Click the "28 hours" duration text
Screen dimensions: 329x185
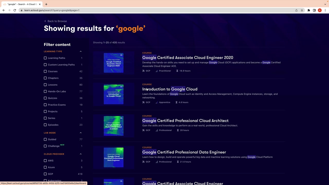[x=185, y=130]
